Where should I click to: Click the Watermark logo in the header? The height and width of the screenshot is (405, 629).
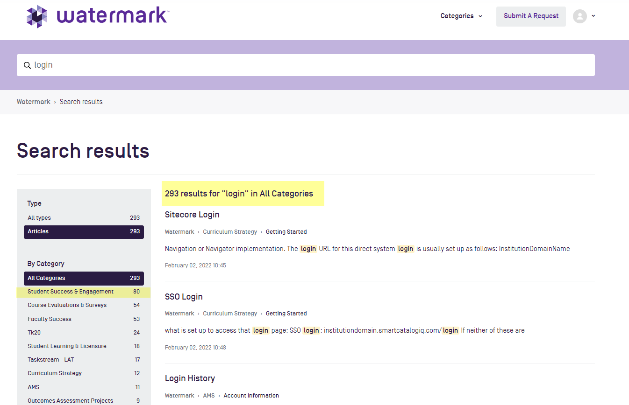click(97, 16)
